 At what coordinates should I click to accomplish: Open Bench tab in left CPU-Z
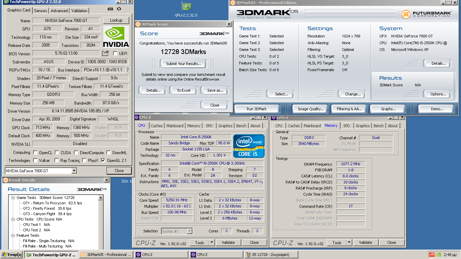tap(241, 126)
